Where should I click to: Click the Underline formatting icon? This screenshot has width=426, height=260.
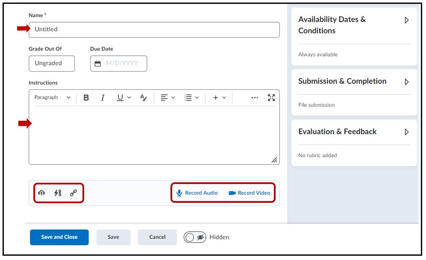120,98
